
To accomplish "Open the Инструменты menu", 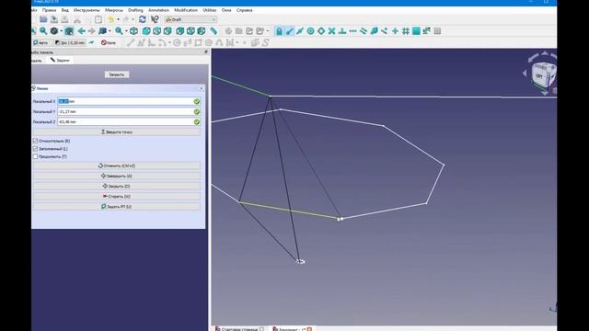I will point(87,10).
